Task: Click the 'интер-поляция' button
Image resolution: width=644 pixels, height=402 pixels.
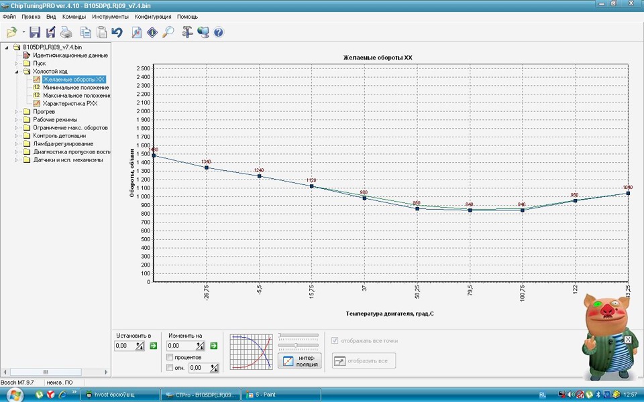Action: pos(299,360)
